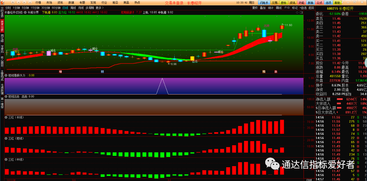Click the 公式 button
Screen dimensions: 367x181
[319, 3]
